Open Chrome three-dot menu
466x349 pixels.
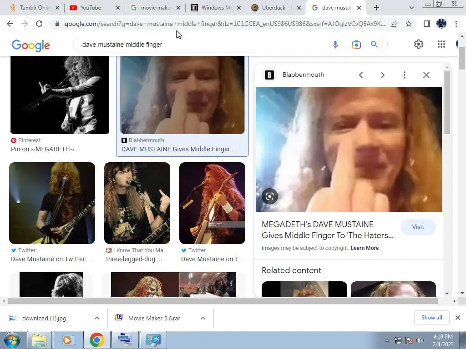tap(456, 24)
